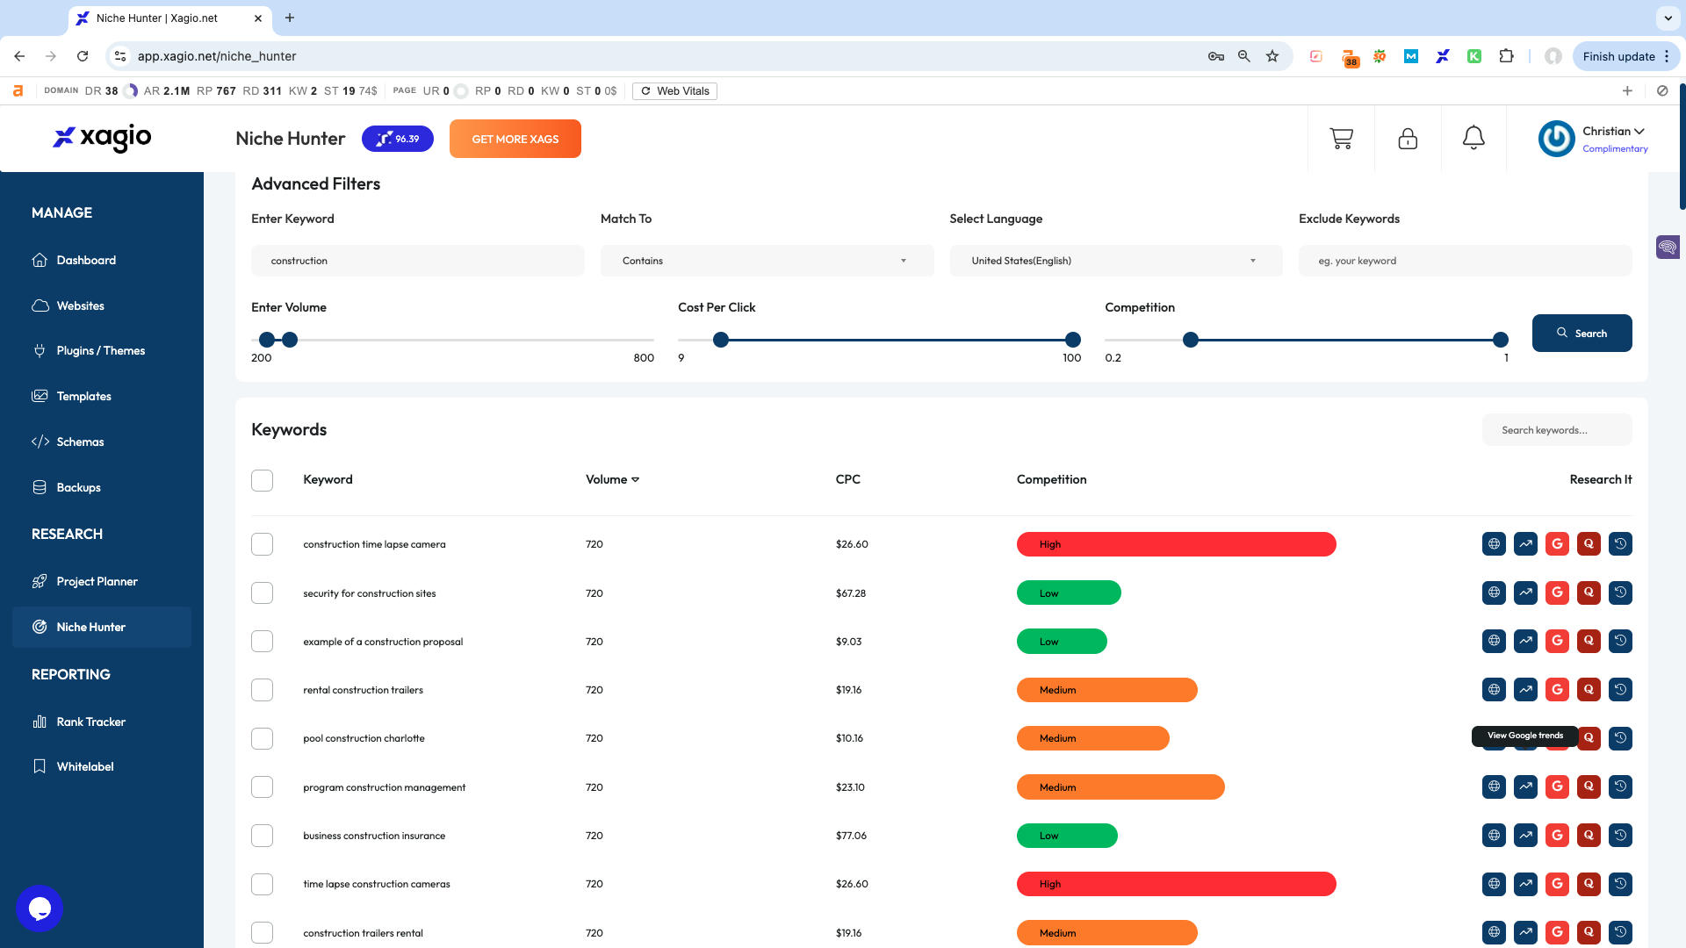Click Finish update button

click(1625, 56)
